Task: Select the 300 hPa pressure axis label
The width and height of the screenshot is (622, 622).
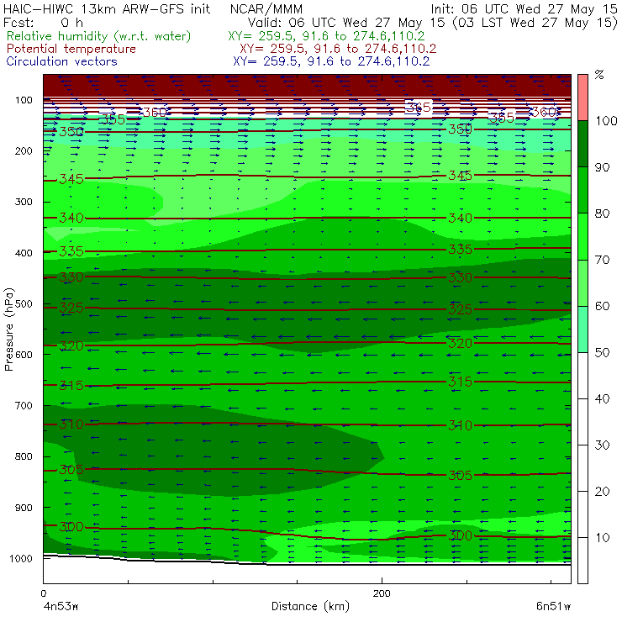Action: coord(24,202)
